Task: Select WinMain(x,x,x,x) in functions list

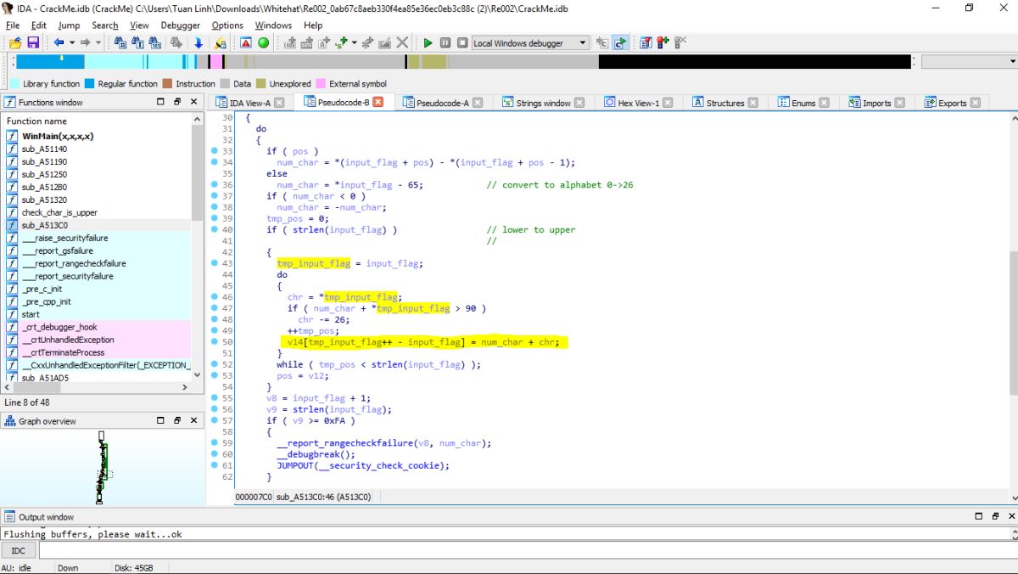Action: pos(58,136)
